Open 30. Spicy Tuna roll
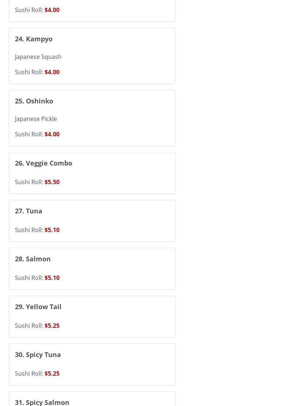 pos(38,354)
